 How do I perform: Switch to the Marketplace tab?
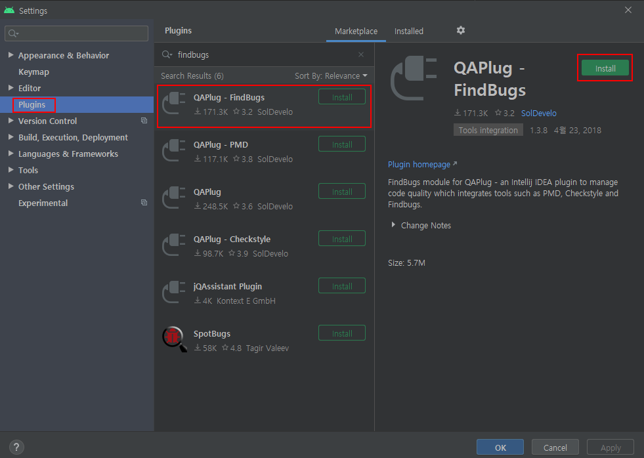point(356,31)
